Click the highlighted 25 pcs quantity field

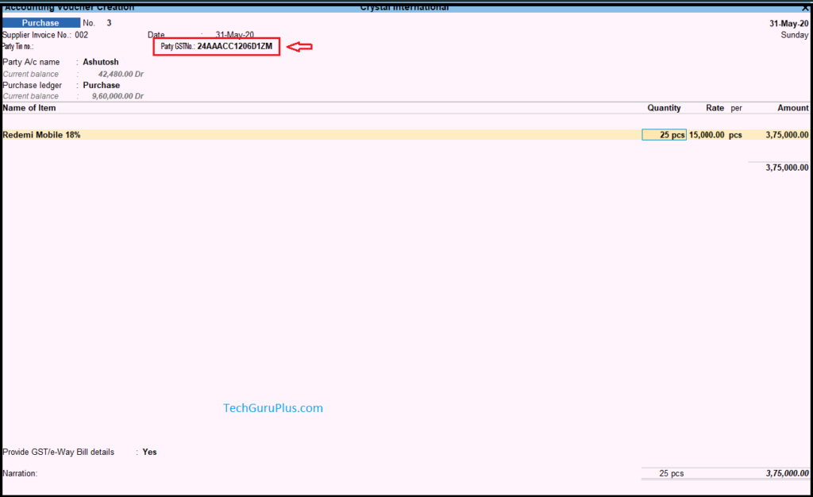pyautogui.click(x=665, y=135)
